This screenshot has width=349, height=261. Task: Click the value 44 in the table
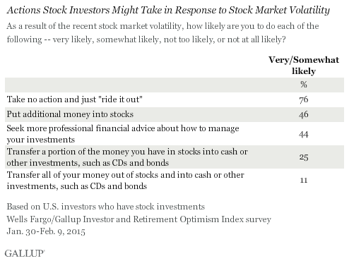pos(304,135)
